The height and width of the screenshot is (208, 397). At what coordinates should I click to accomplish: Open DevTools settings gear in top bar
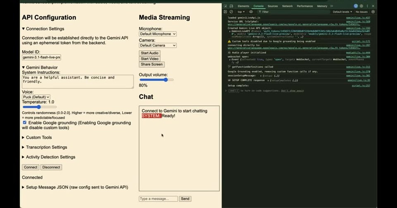(361, 6)
